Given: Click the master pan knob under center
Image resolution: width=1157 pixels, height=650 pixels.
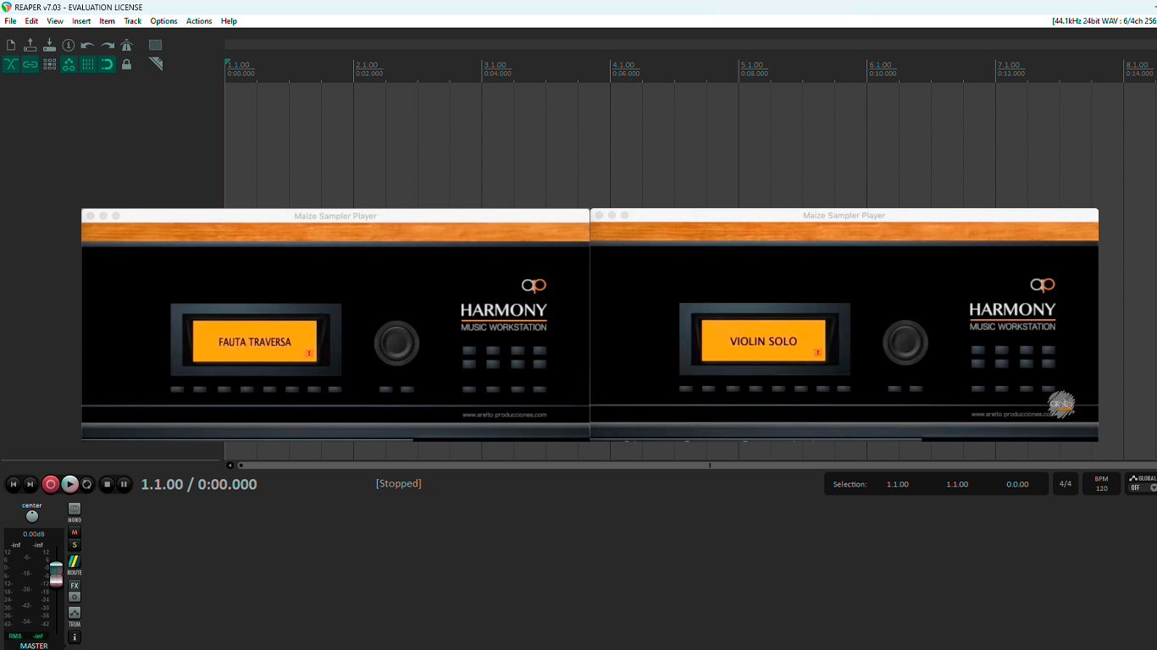Looking at the screenshot, I should click(32, 516).
